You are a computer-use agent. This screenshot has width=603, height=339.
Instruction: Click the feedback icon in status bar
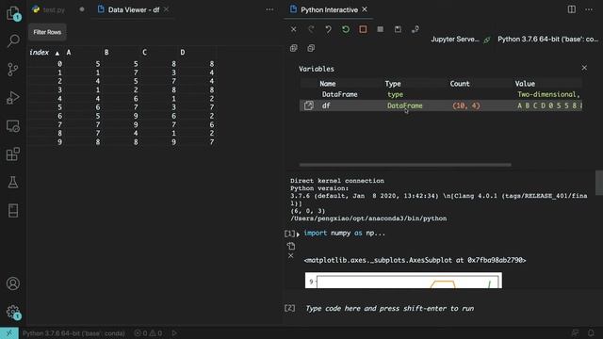tap(576, 332)
